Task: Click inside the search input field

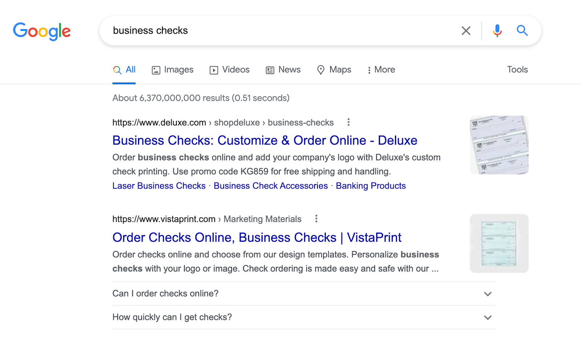Action: [254, 31]
